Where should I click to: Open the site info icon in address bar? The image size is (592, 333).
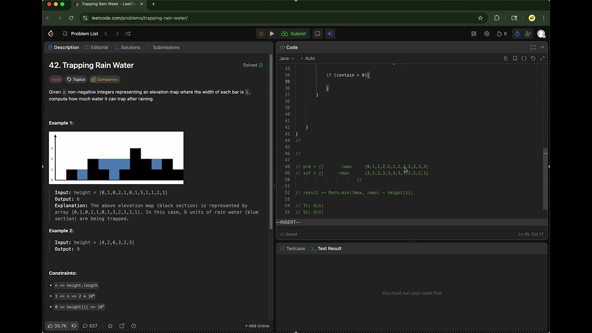click(x=85, y=18)
